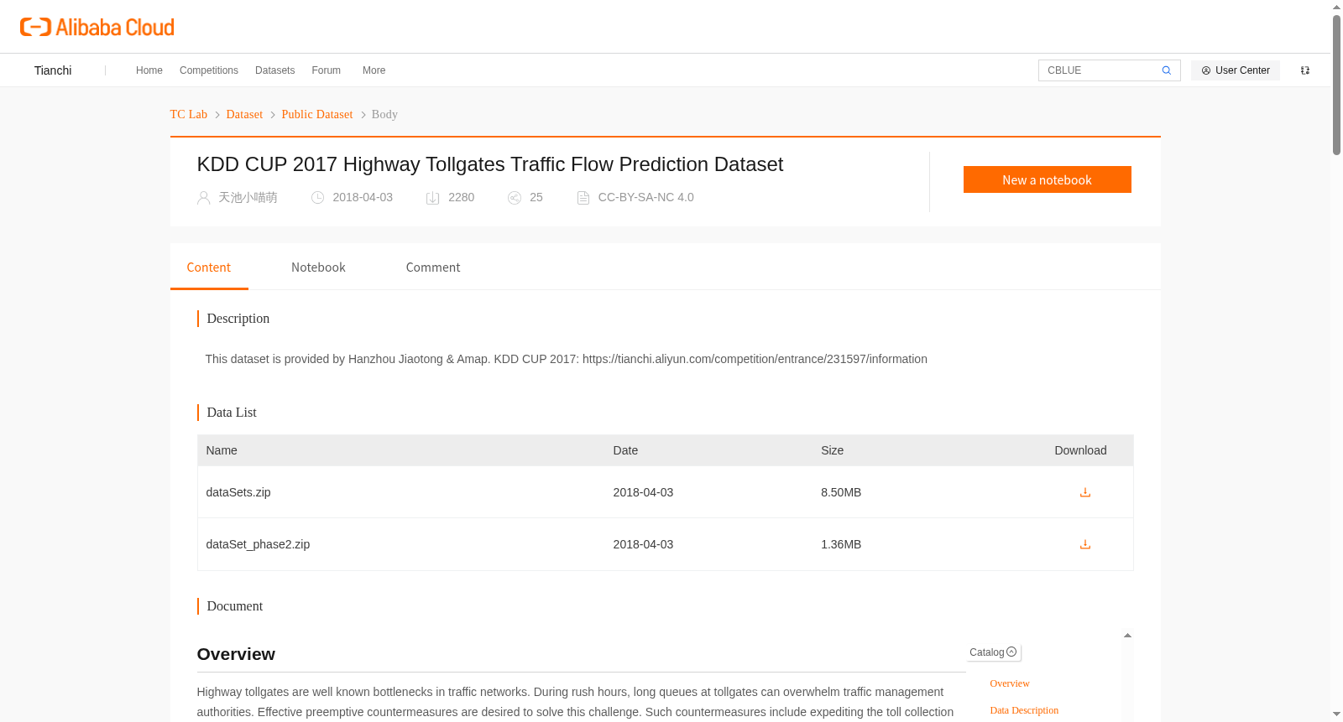Jump to Data Description in the catalog
The width and height of the screenshot is (1343, 722).
(x=1024, y=710)
